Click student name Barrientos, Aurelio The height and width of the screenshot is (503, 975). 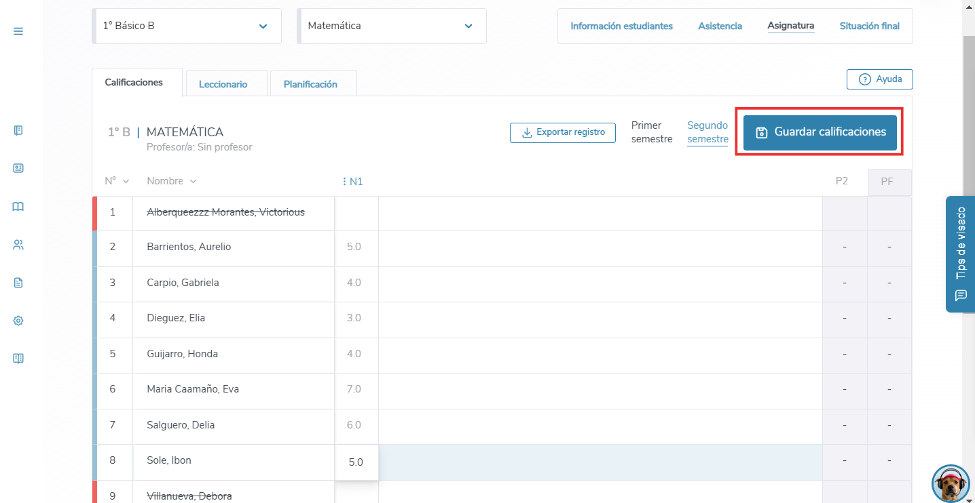[x=189, y=247]
